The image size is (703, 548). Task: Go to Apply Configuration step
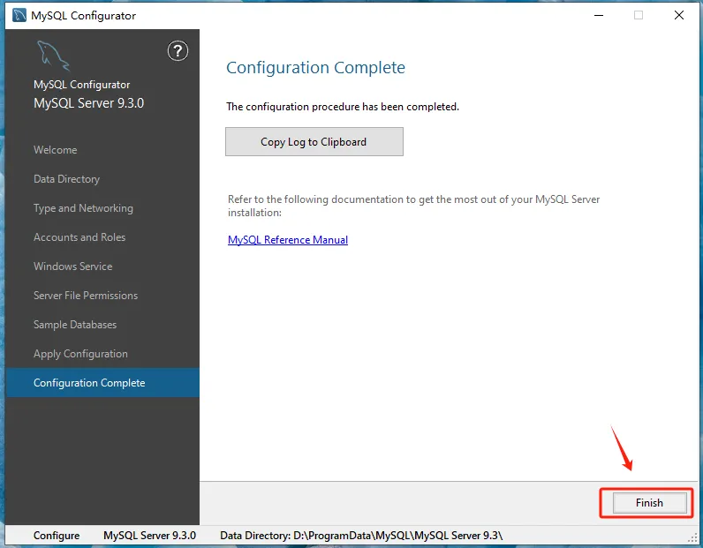[x=80, y=354]
